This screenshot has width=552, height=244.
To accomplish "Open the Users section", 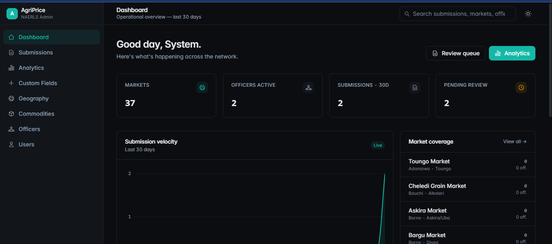I will [51, 144].
